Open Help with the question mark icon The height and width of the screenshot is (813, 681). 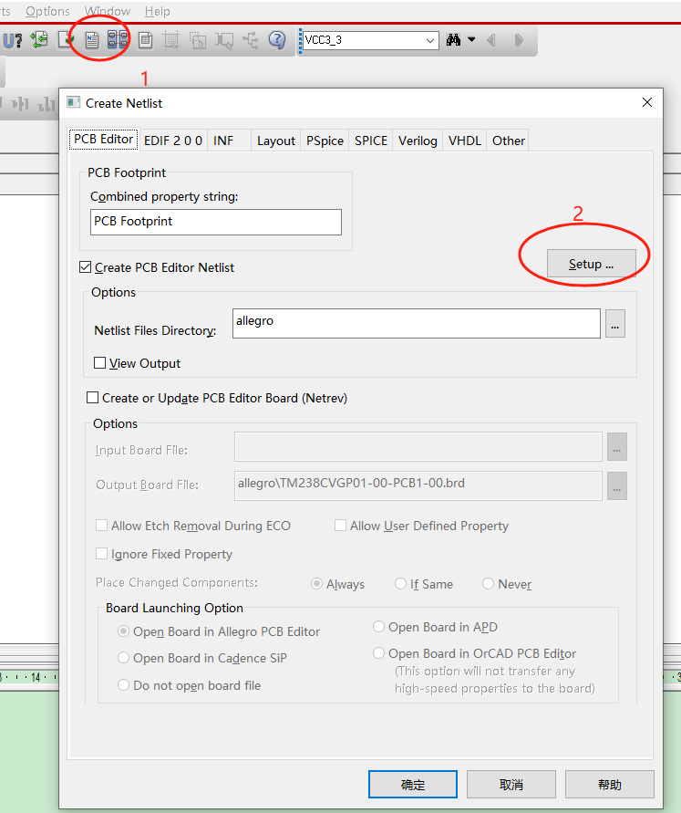(x=277, y=40)
